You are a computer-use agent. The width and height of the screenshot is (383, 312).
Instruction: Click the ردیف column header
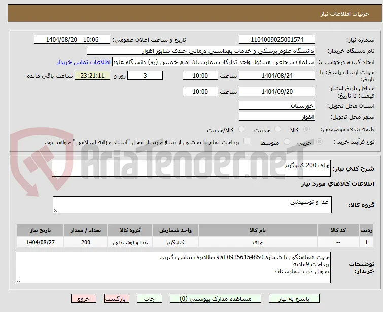pyautogui.click(x=366, y=230)
